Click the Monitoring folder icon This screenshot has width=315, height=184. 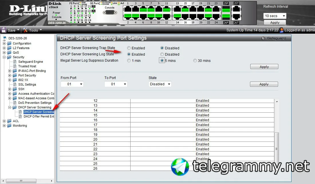point(9,126)
